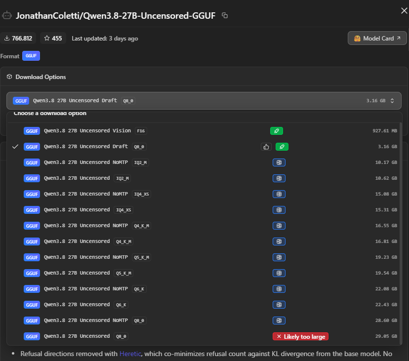This screenshot has height=361, width=409.
Task: Select Qwen3.8 27B Uncensored Q5_K_M option
Action: pyautogui.click(x=205, y=273)
